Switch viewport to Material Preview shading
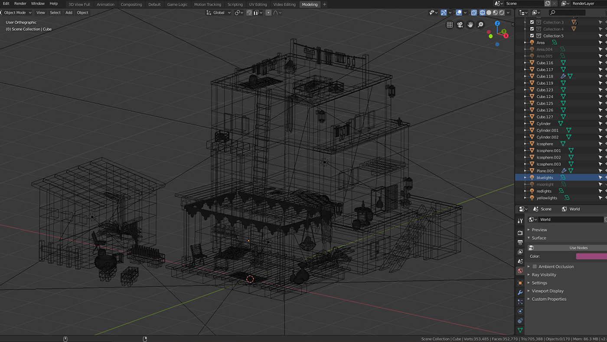The image size is (607, 342). click(495, 13)
